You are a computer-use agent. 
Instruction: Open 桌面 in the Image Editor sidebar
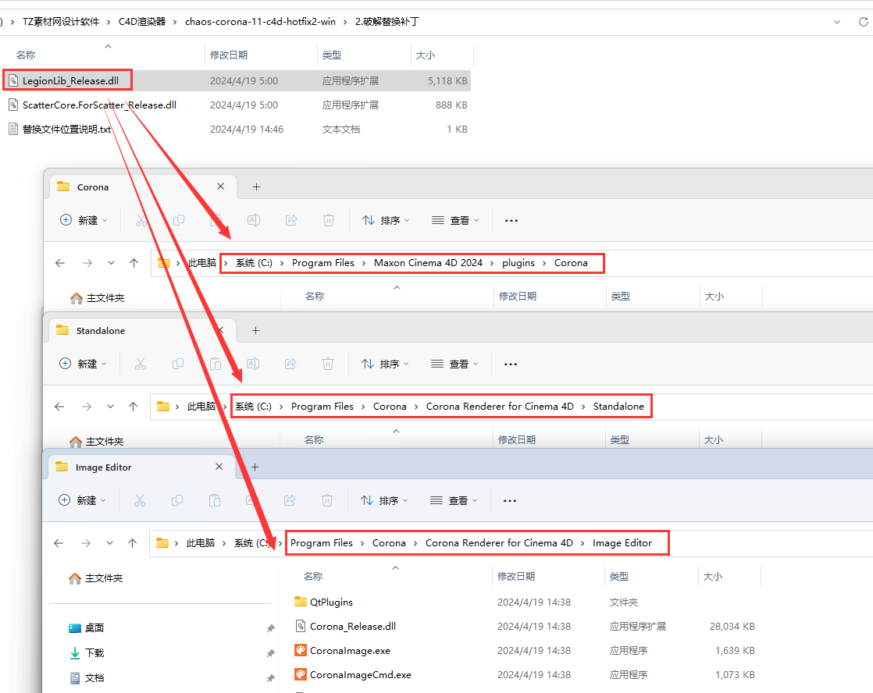tap(94, 628)
